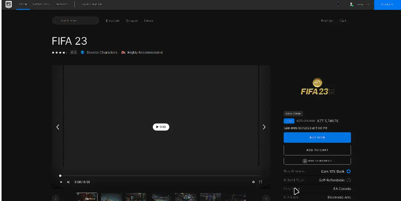
Task: Toggle fullscreen video mode
Action: coord(261,182)
